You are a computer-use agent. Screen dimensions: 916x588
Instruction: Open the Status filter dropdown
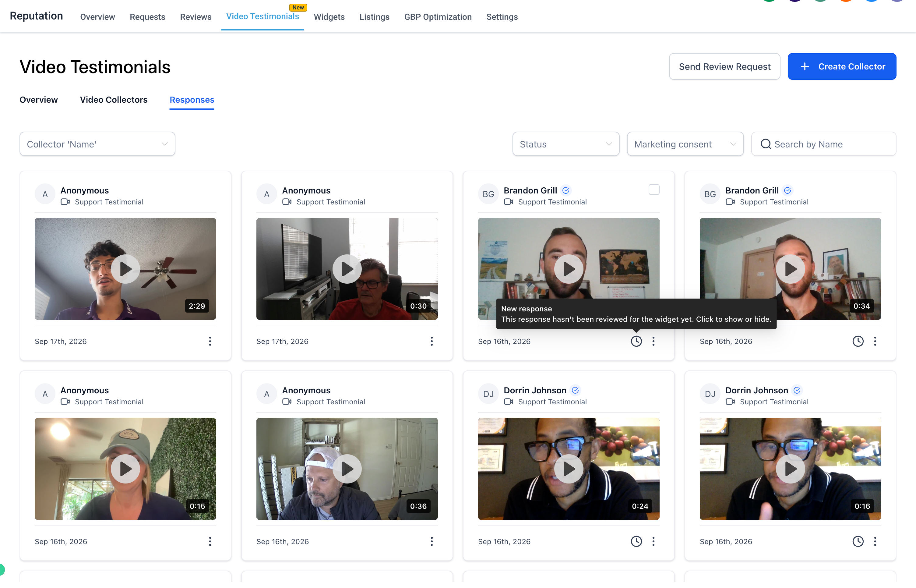pyautogui.click(x=565, y=144)
